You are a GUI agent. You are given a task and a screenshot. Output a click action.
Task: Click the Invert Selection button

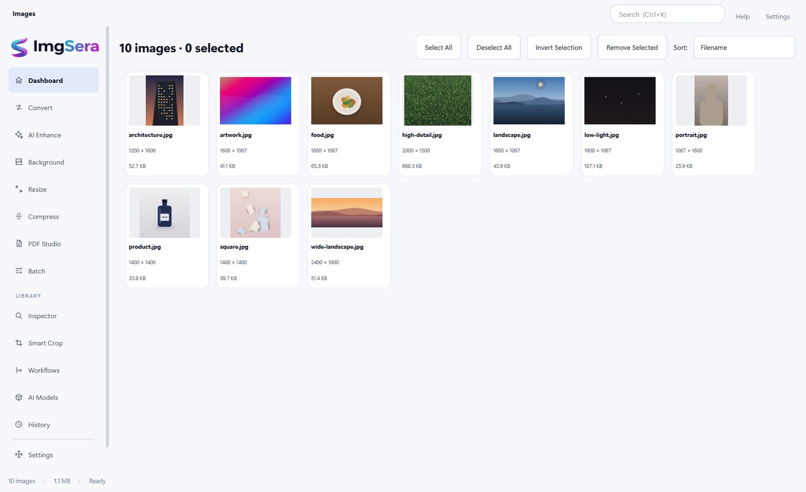point(559,47)
